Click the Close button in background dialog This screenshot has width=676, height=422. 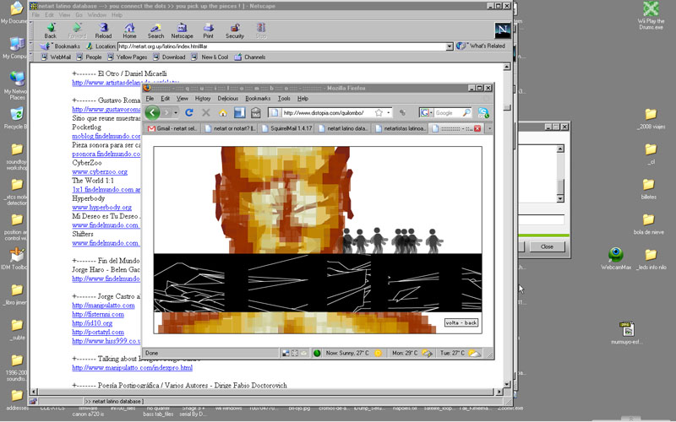tap(547, 246)
